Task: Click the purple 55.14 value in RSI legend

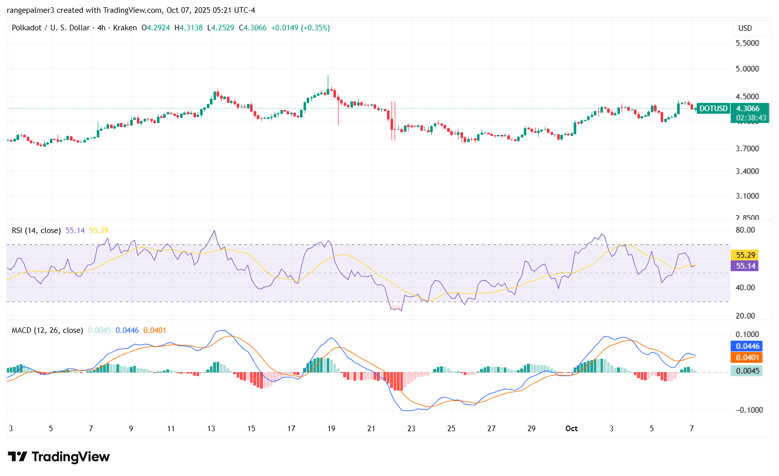Action: (x=75, y=231)
